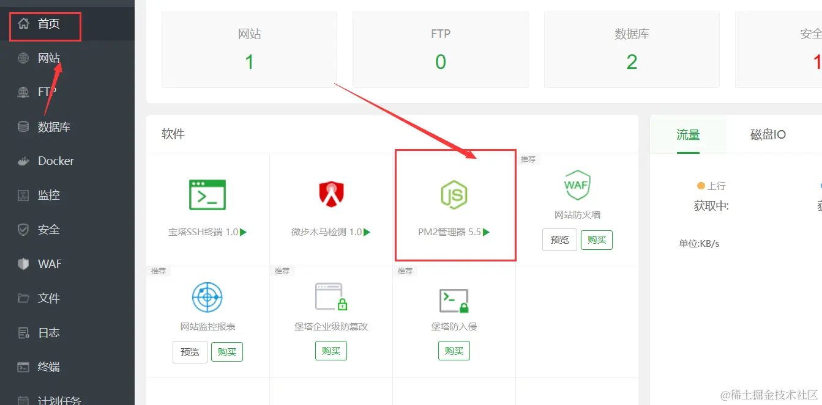822x405 pixels.
Task: Open 微步木马检测 1.0 software label
Action: (327, 232)
